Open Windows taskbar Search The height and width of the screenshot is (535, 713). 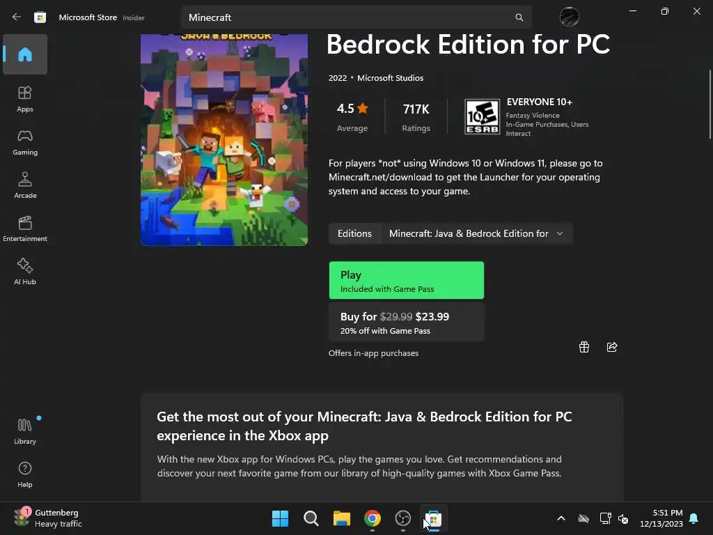pyautogui.click(x=311, y=518)
